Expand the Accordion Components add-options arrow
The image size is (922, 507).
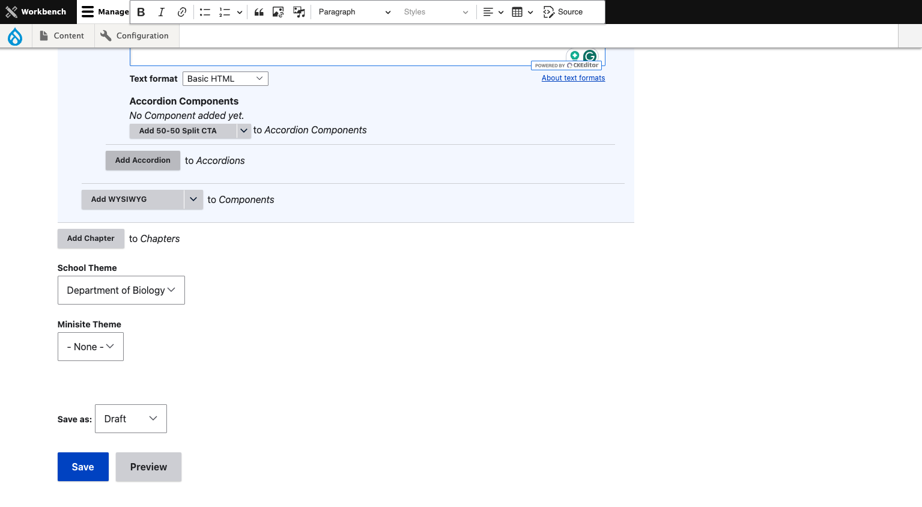[244, 131]
